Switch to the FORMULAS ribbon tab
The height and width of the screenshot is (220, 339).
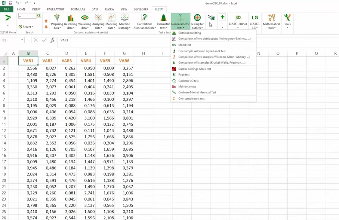pos(78,9)
